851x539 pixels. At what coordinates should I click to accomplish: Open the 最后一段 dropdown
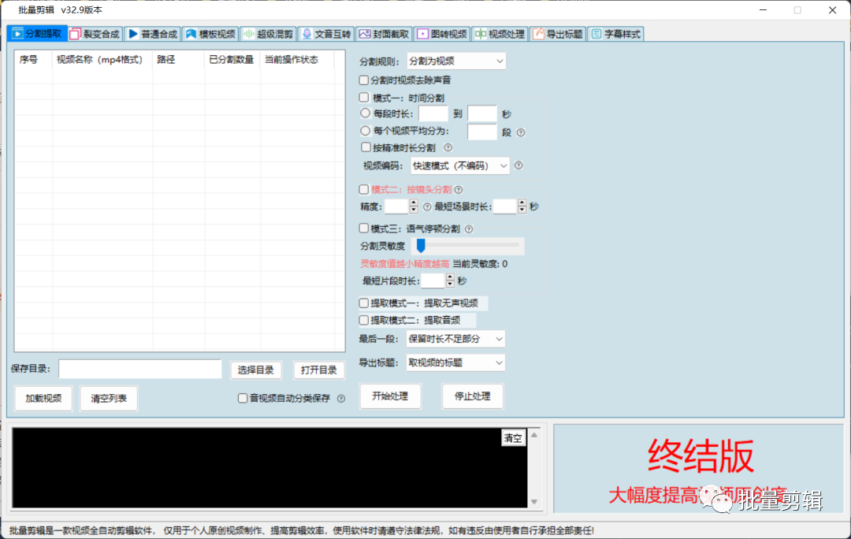(x=455, y=339)
